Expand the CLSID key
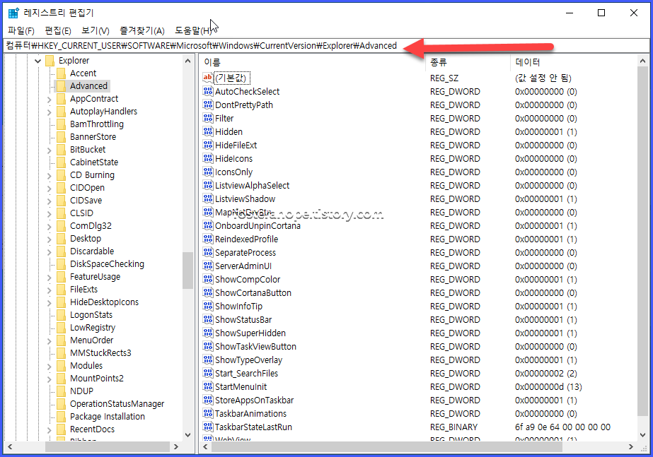Viewport: 653px width, 457px height. pyautogui.click(x=49, y=214)
